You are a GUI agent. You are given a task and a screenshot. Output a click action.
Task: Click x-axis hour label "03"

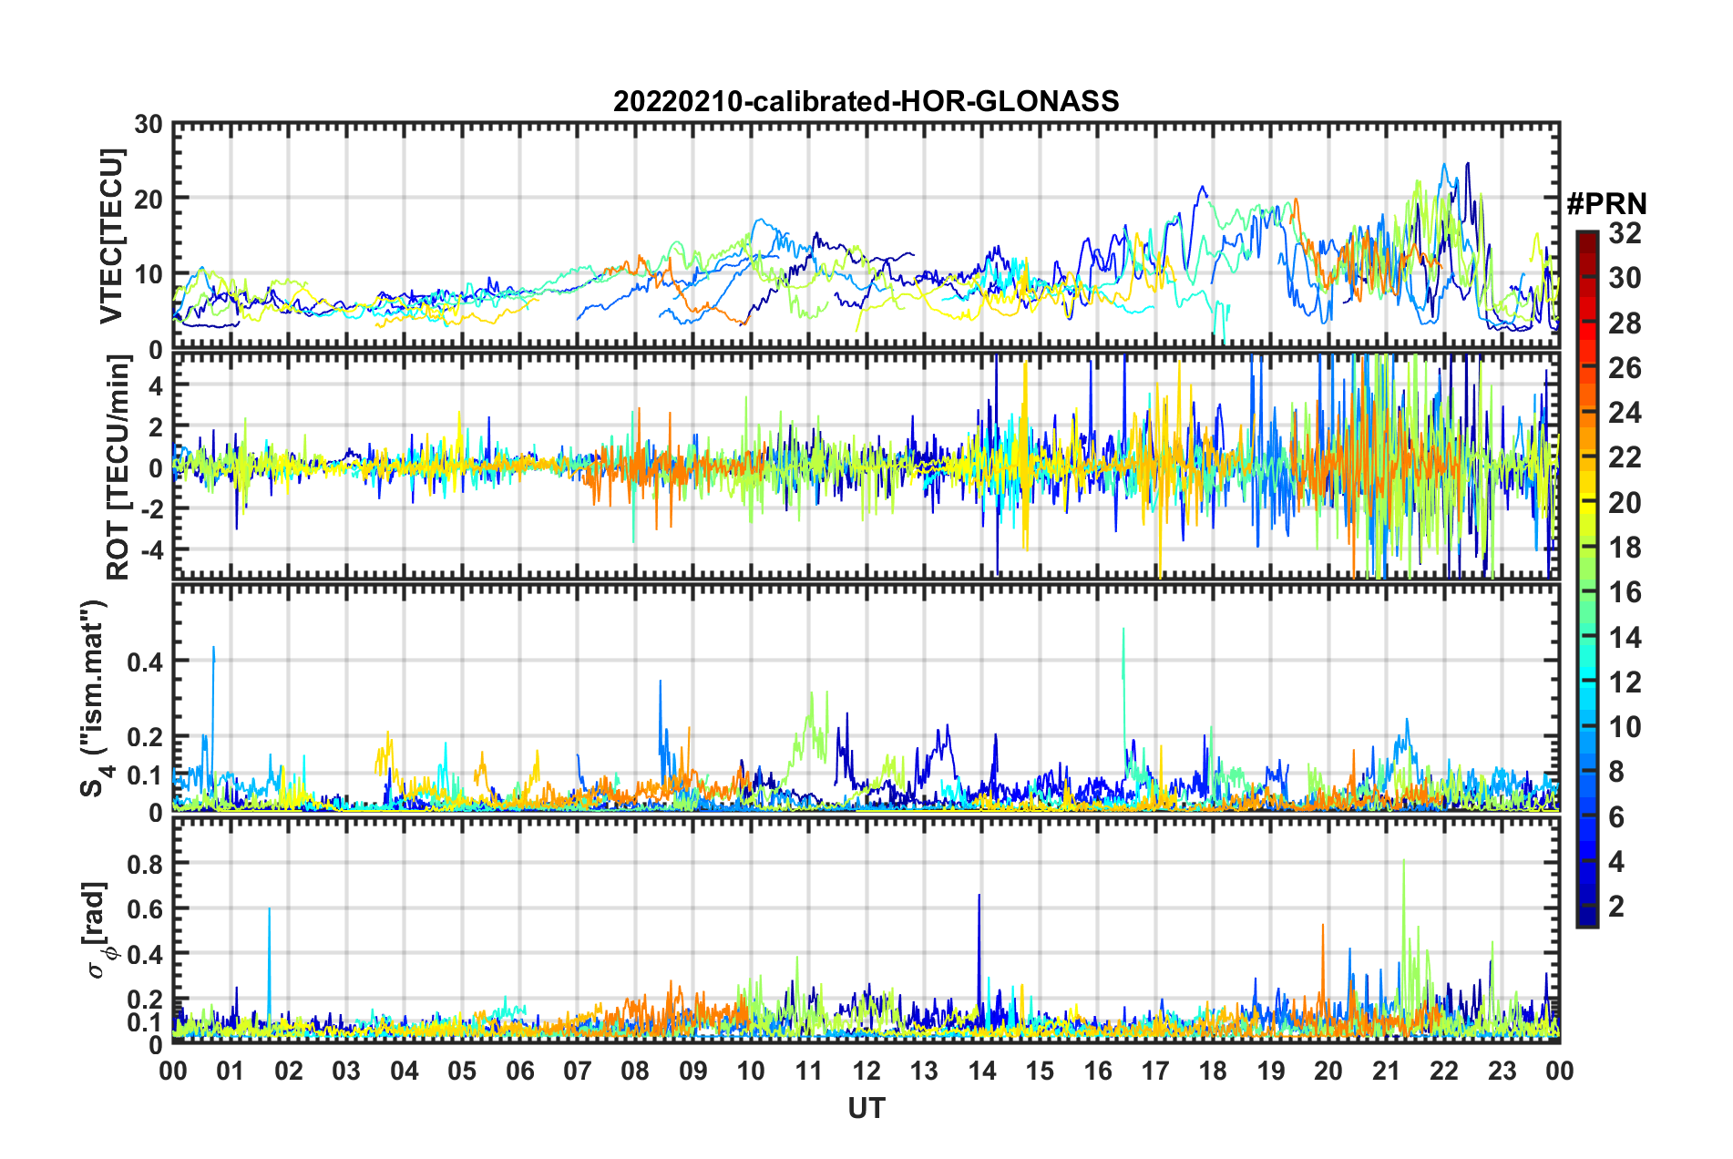click(346, 1071)
